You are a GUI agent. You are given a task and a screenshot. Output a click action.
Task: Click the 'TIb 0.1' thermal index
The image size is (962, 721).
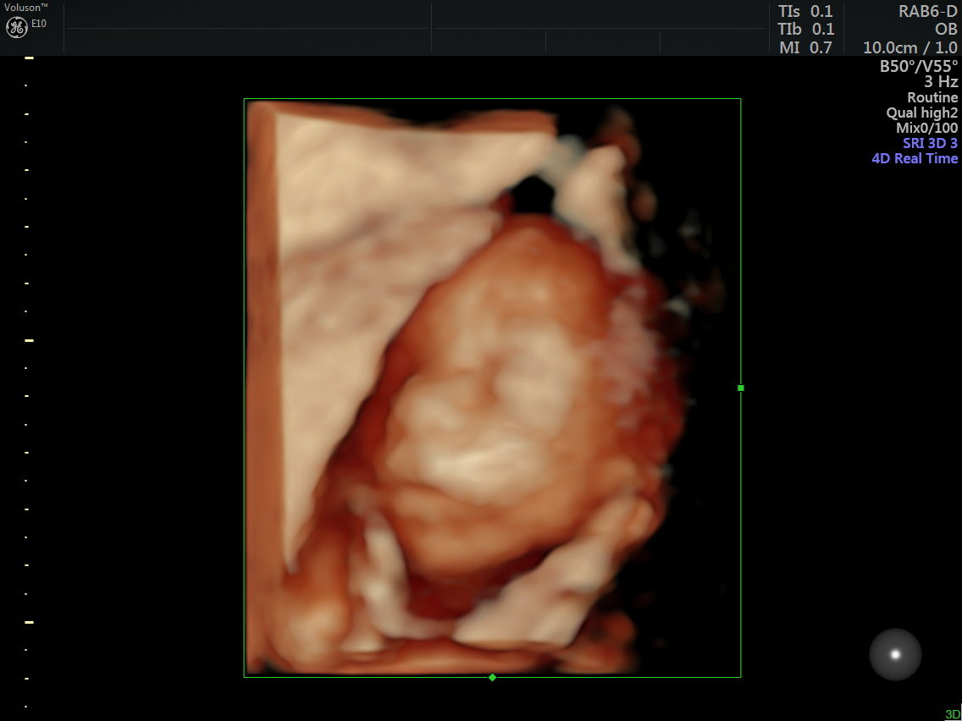tap(805, 29)
